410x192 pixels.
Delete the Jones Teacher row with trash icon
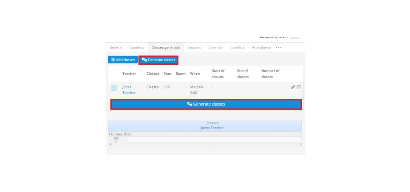(299, 87)
